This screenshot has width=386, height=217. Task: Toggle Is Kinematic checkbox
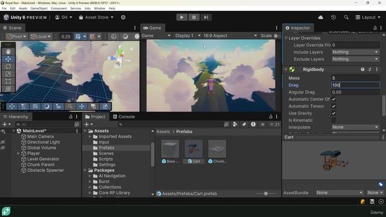tap(334, 121)
